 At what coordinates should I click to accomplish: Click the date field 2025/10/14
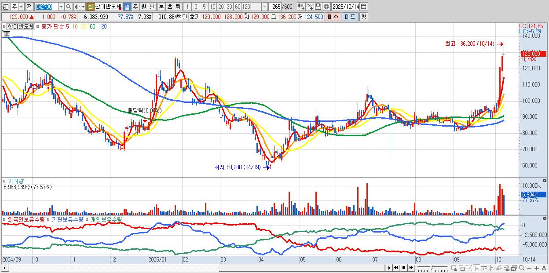point(345,7)
